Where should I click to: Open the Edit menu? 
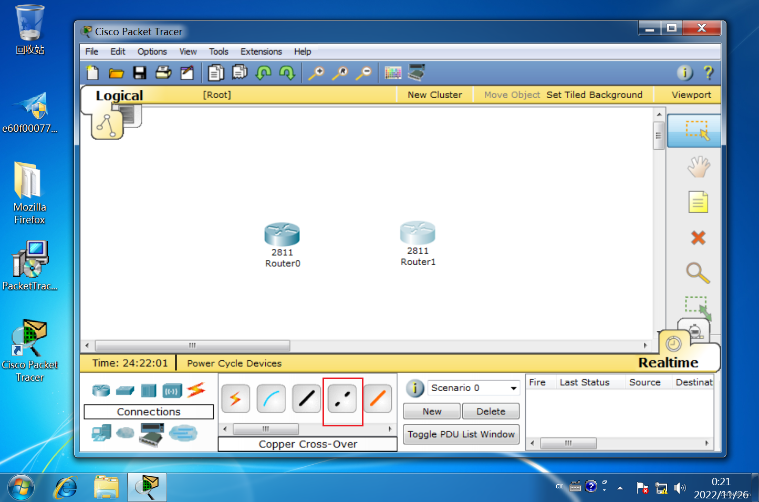tap(118, 51)
